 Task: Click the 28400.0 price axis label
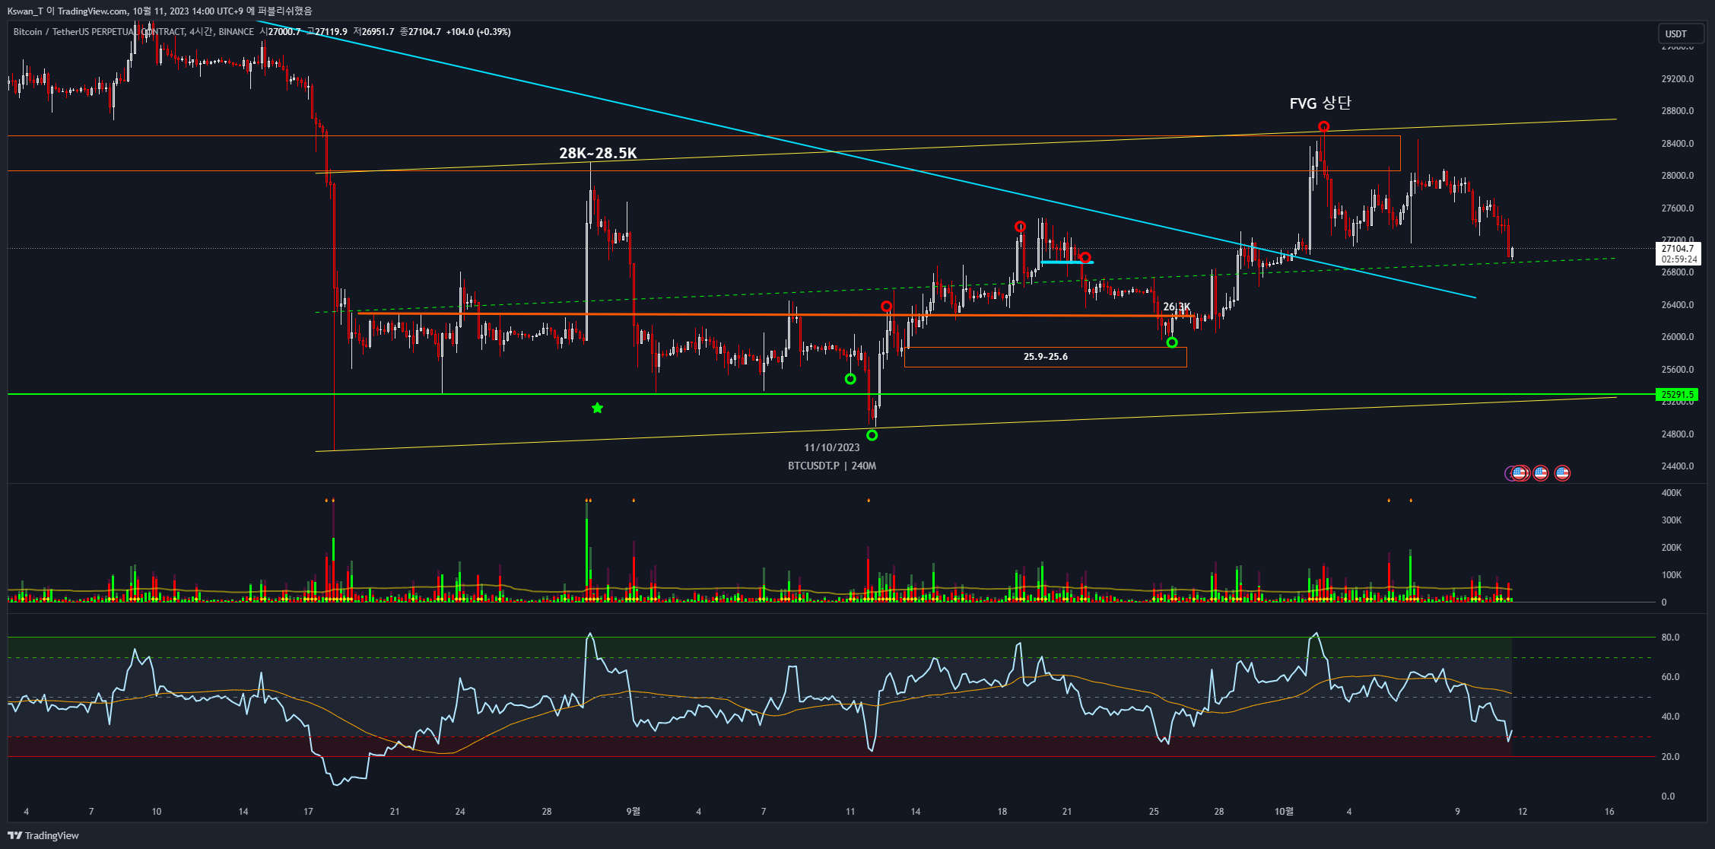(x=1678, y=143)
